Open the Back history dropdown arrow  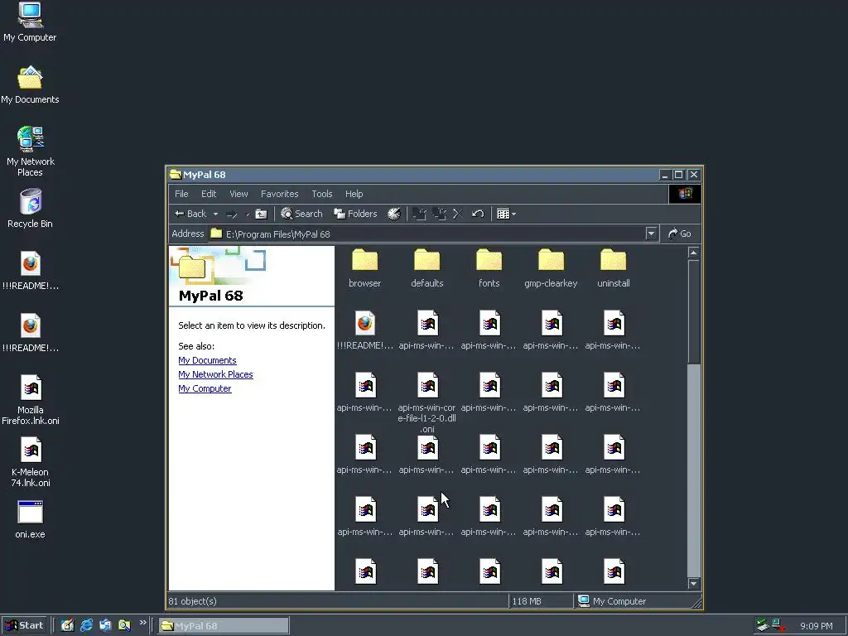coord(215,214)
